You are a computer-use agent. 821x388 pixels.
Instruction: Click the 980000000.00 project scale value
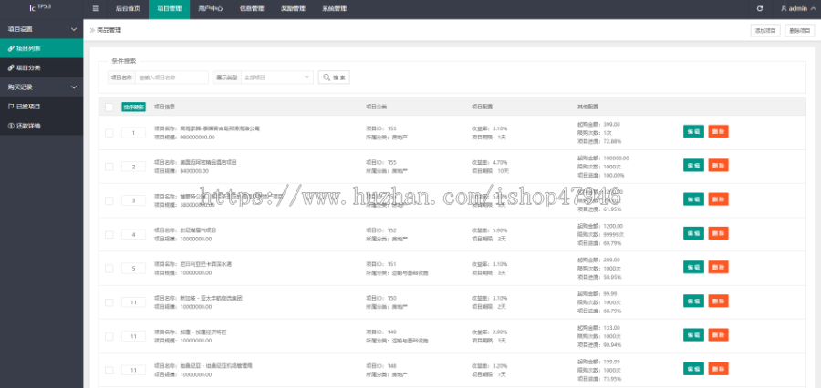pos(197,137)
